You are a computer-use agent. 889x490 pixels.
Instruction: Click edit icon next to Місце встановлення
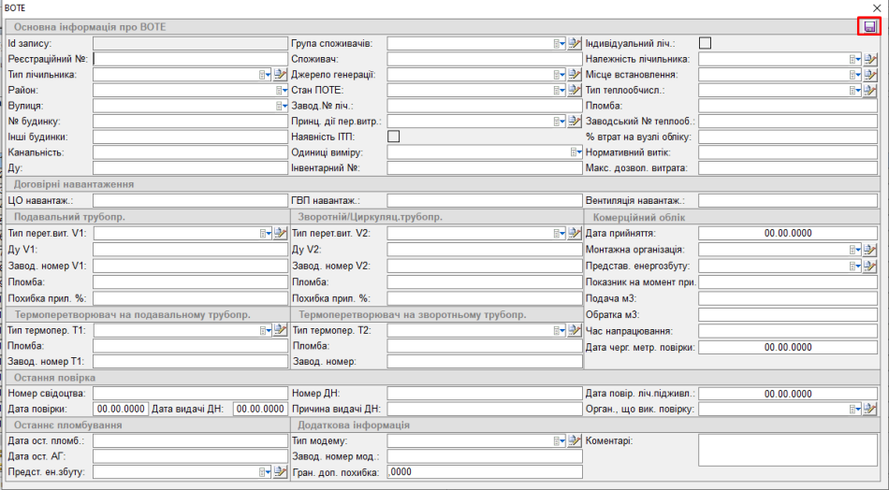point(870,75)
